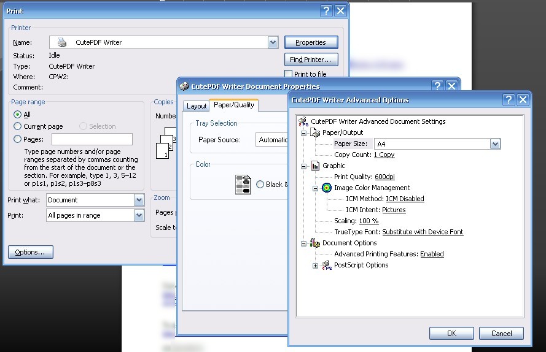Select the Current page radio option
This screenshot has width=546, height=352.
point(17,126)
